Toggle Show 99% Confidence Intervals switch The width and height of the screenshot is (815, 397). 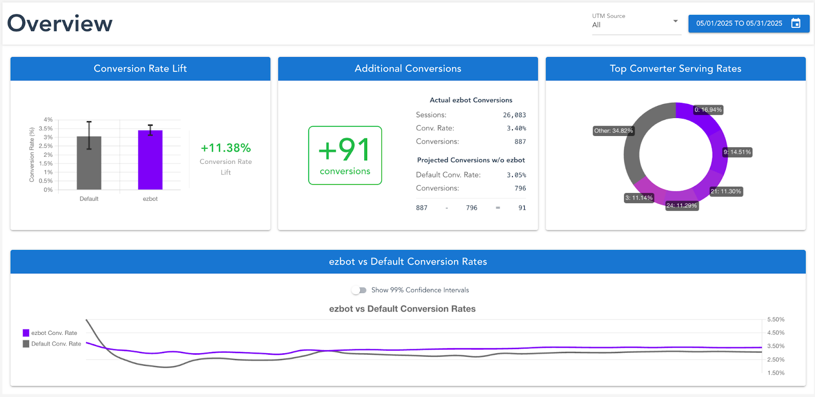point(359,290)
